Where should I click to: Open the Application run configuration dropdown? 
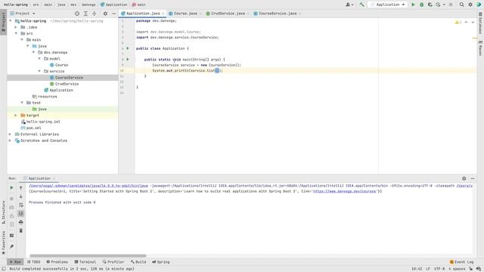tap(388, 5)
